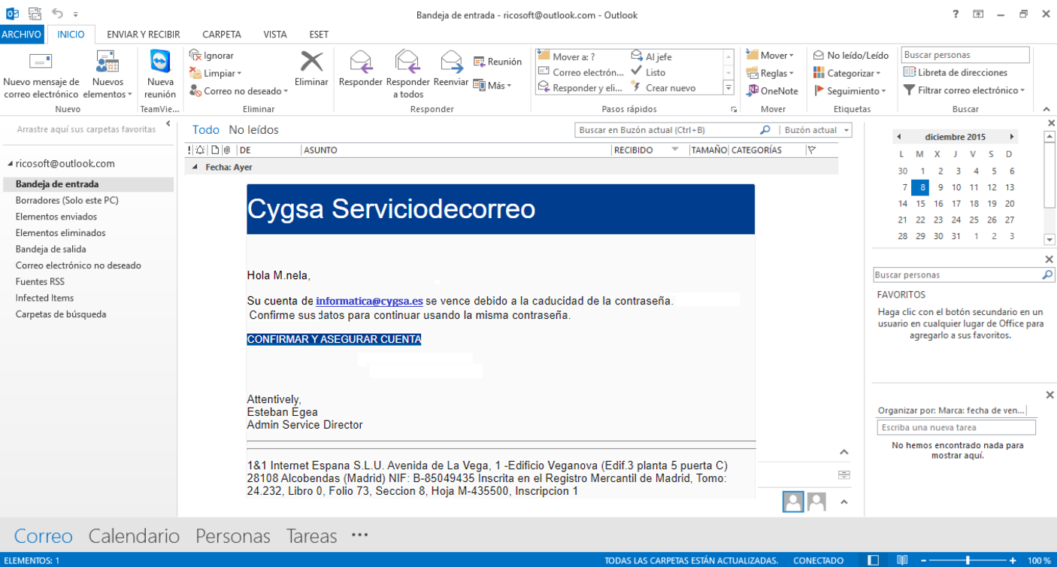
Task: Click the Responder icon
Action: 361,62
